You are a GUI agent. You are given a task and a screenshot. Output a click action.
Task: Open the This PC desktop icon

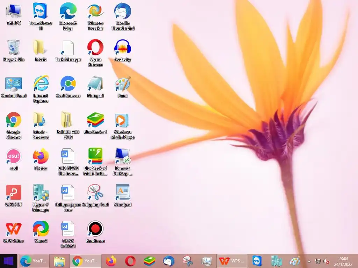[14, 14]
